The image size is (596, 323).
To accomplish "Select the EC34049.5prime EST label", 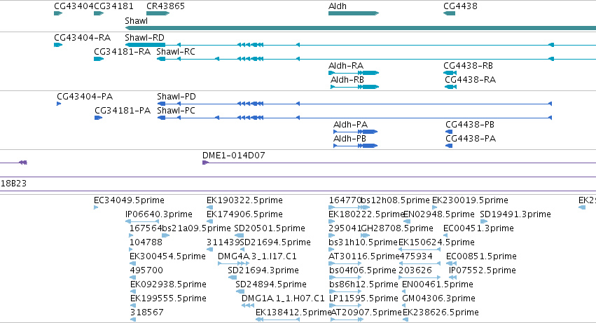I will [x=130, y=200].
